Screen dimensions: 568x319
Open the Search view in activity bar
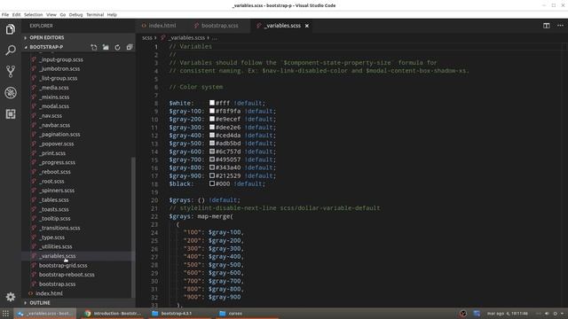[x=11, y=51]
